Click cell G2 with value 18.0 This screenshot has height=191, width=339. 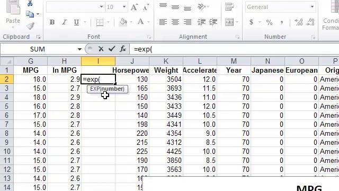click(31, 79)
